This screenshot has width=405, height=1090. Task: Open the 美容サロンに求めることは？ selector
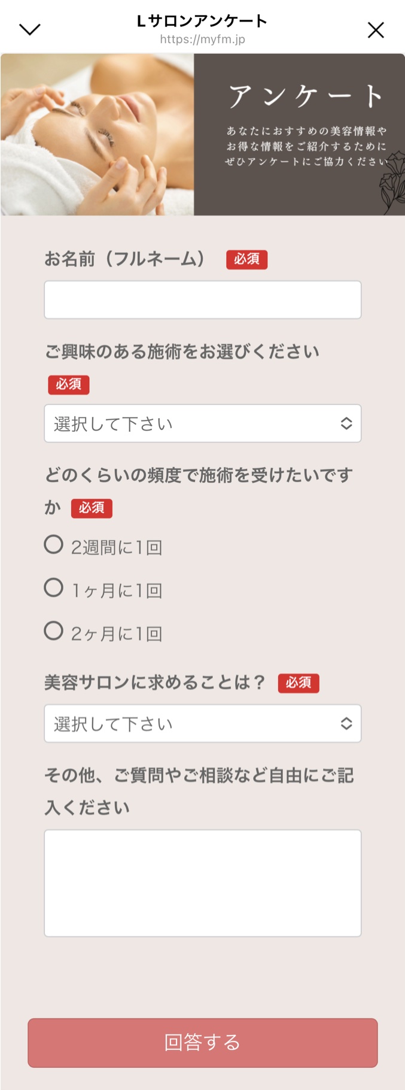click(202, 723)
